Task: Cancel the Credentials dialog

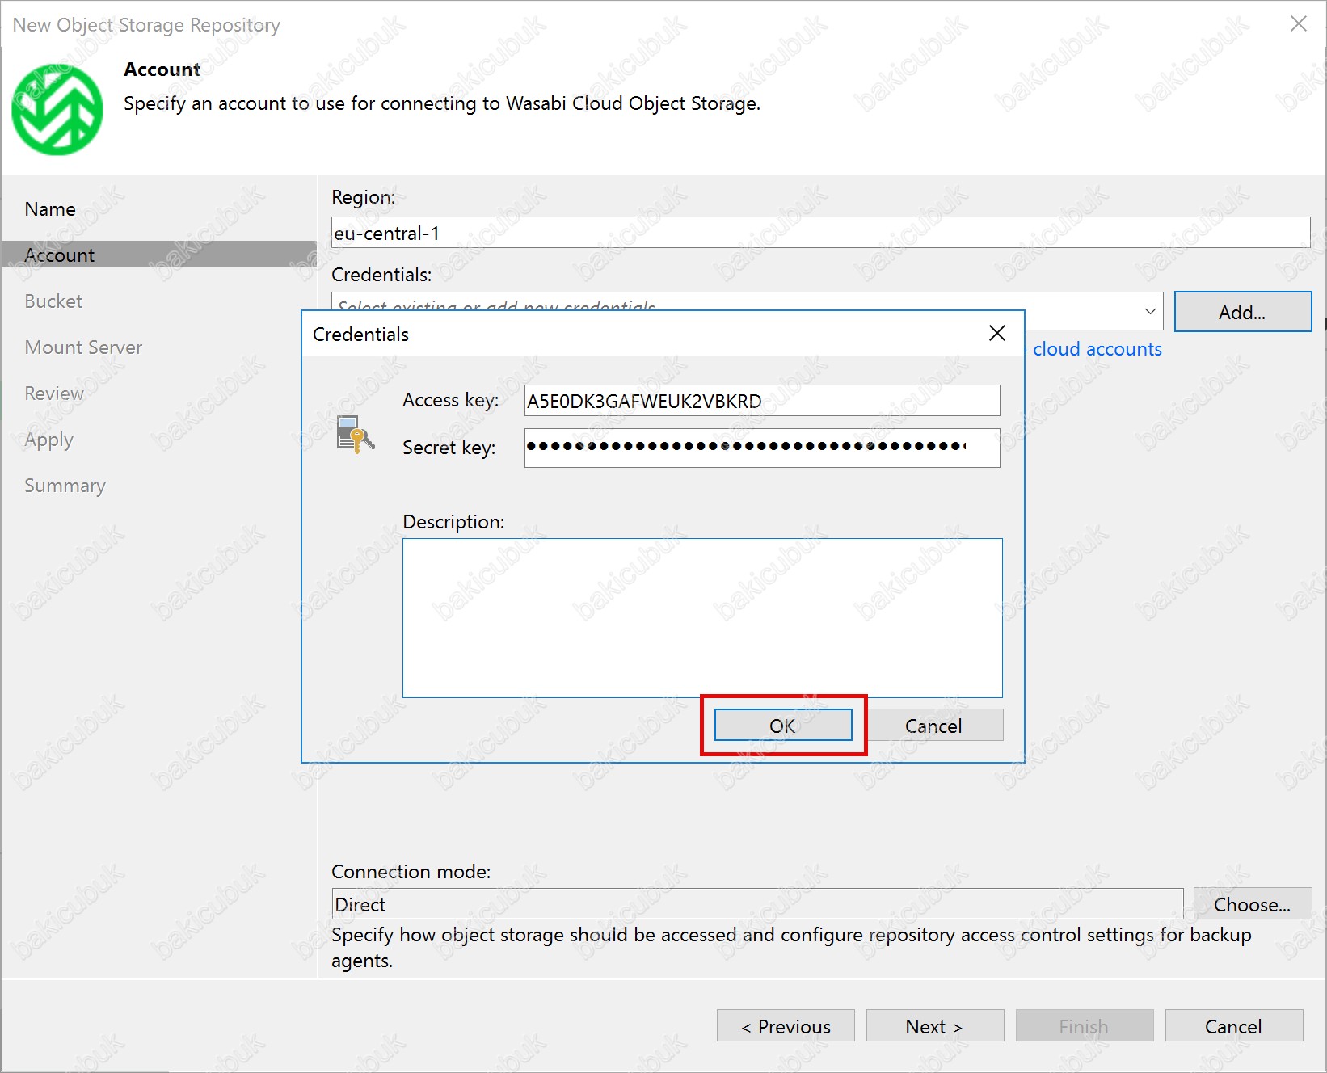Action: pos(933,726)
